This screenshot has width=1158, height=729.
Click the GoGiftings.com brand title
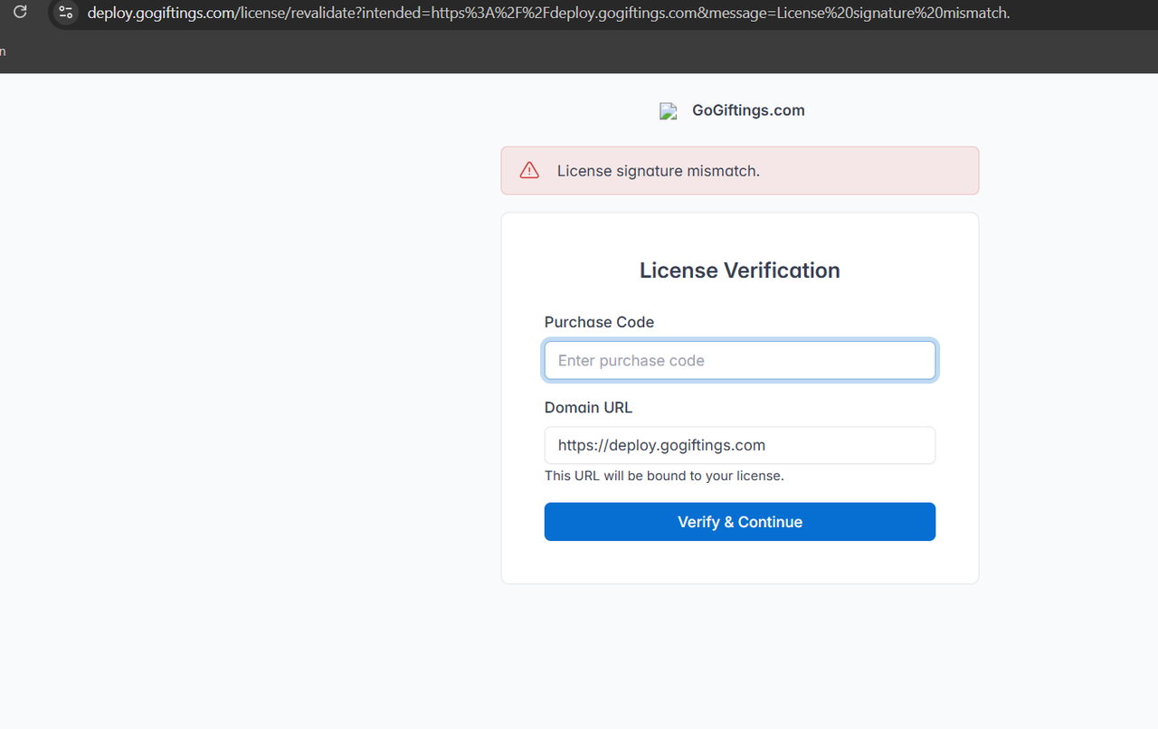(748, 110)
